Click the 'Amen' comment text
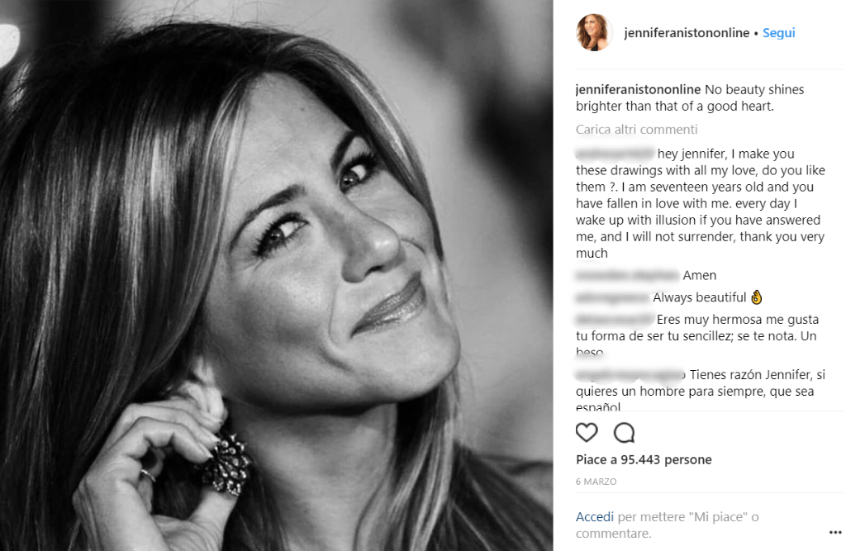Image resolution: width=846 pixels, height=551 pixels. pos(700,275)
